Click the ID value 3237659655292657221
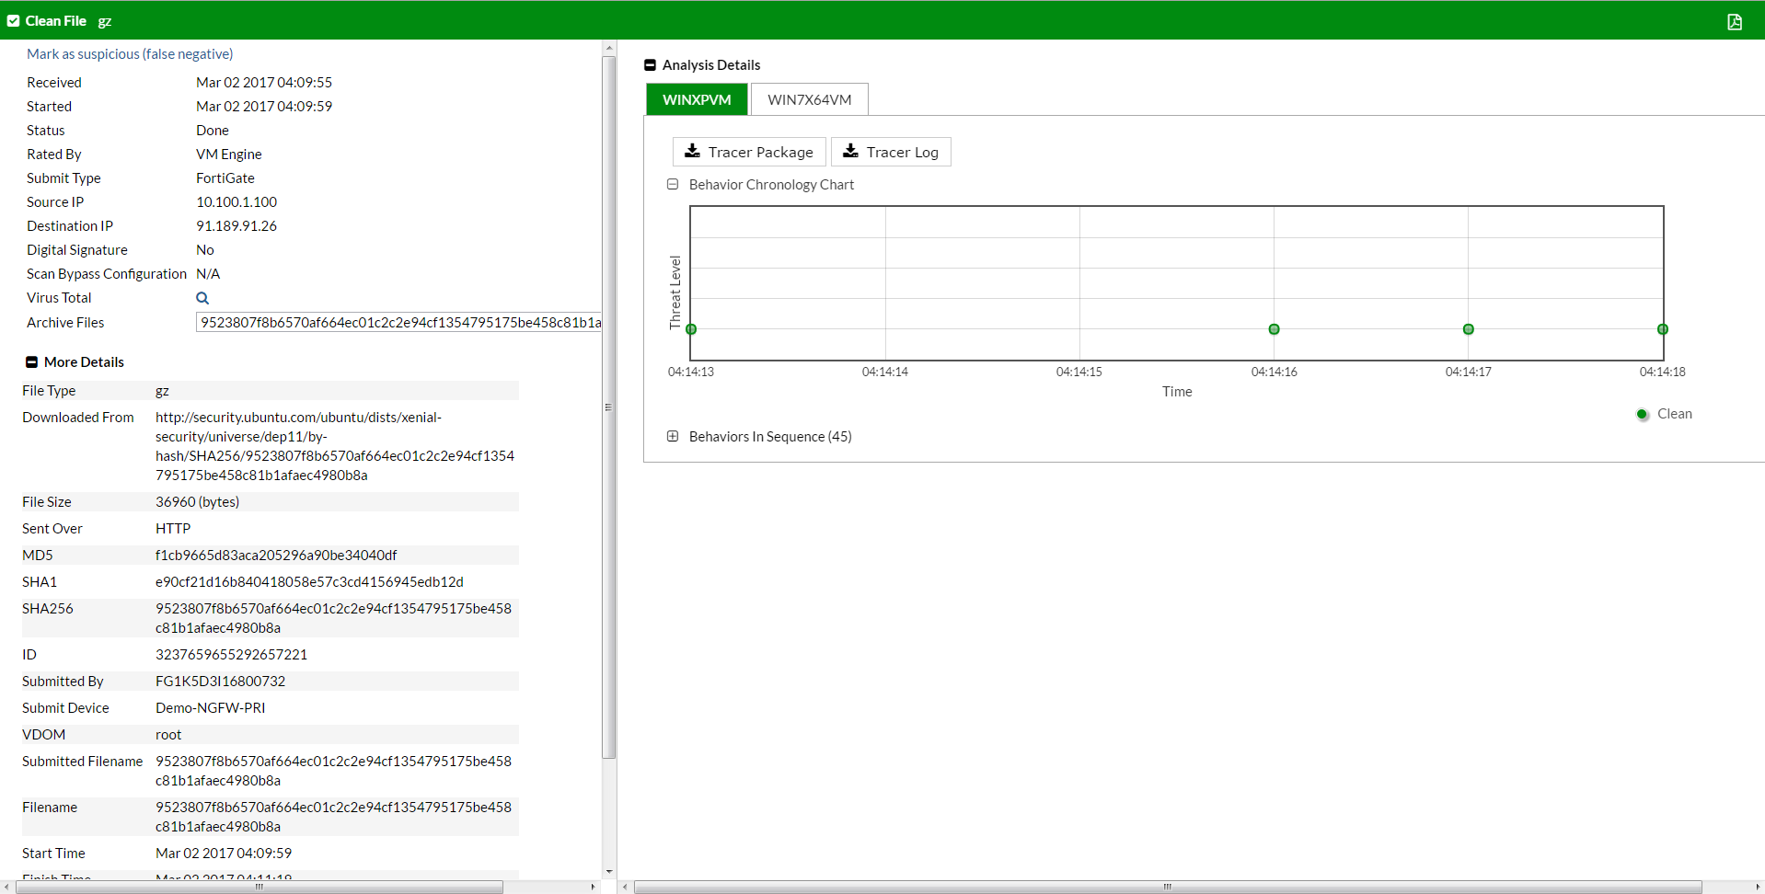The height and width of the screenshot is (894, 1765). pos(231,655)
